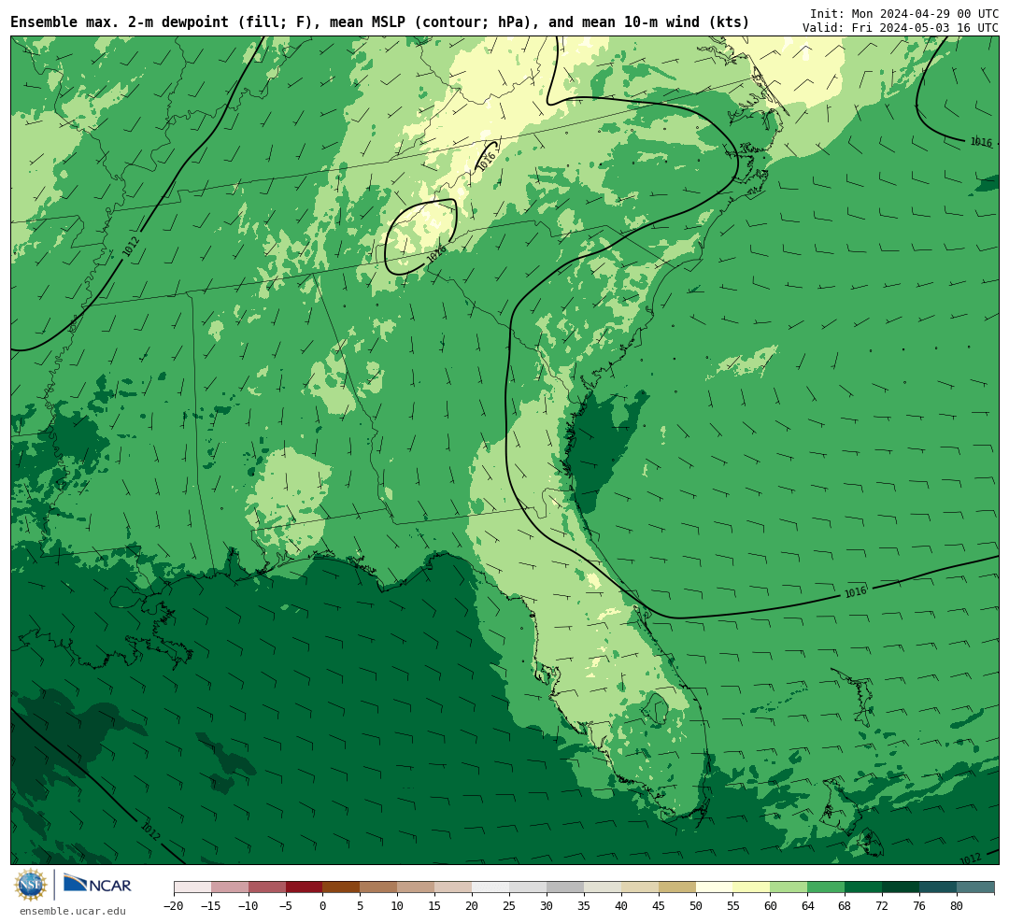Pick the 45 to 50 khaki colorbar swatch
Viewport: 1009px width, 923px height.
click(677, 887)
